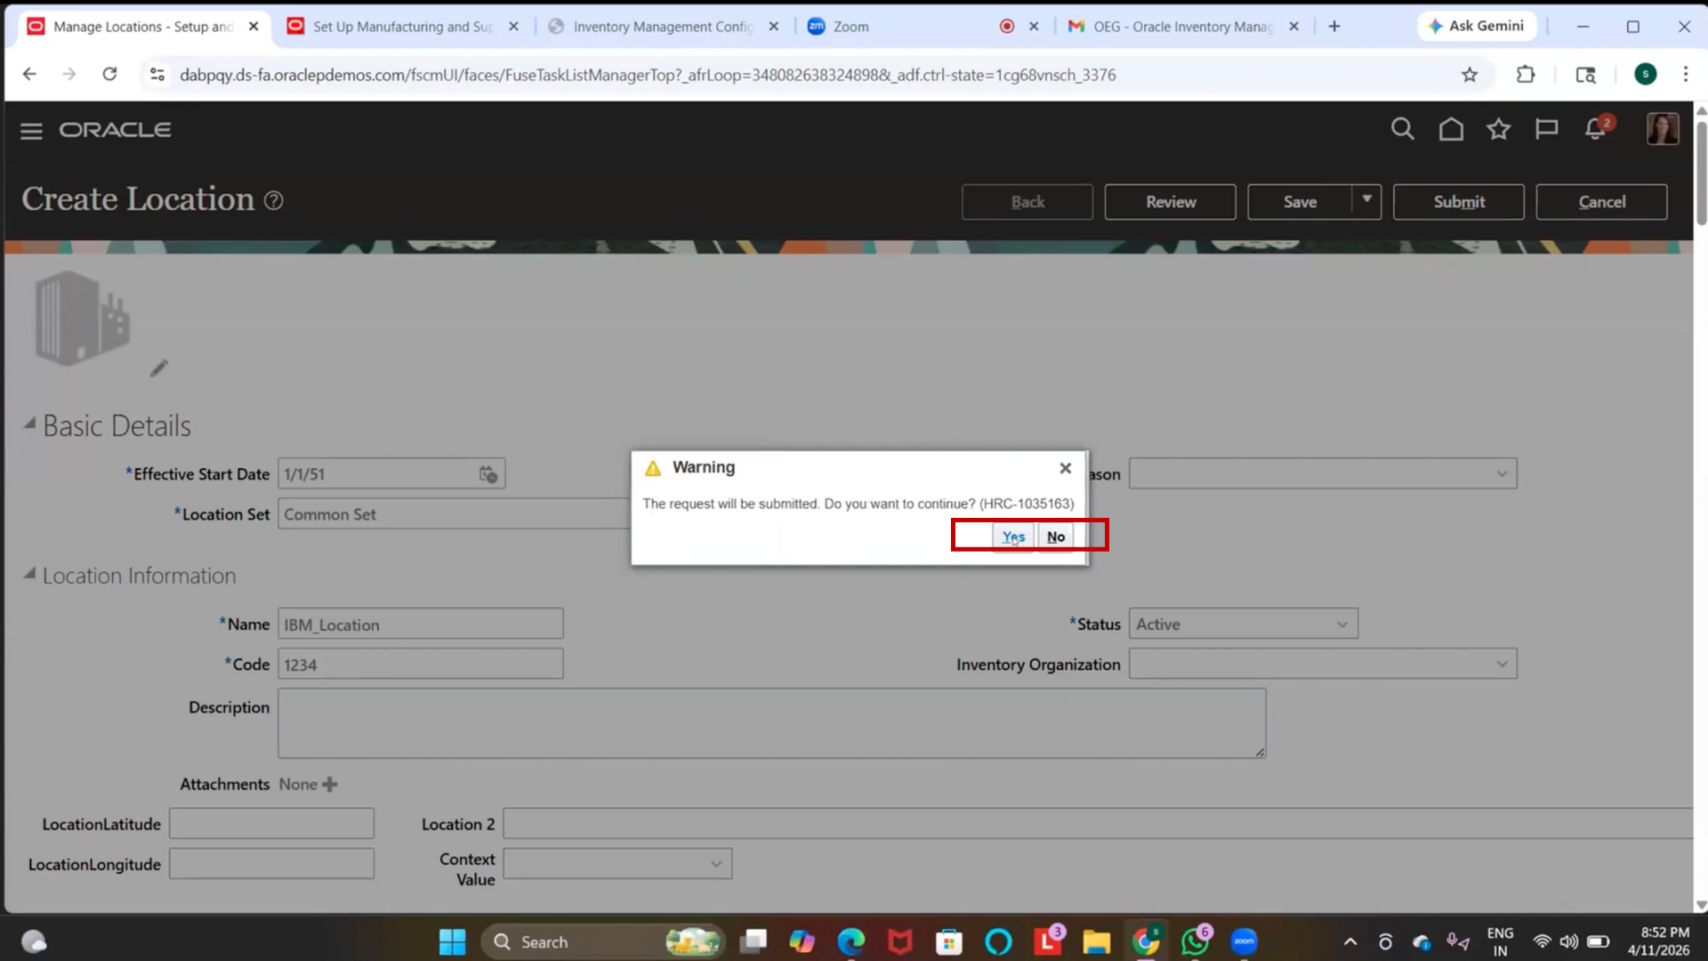This screenshot has width=1708, height=961.
Task: Show hidden system tray icons
Action: pyautogui.click(x=1349, y=941)
